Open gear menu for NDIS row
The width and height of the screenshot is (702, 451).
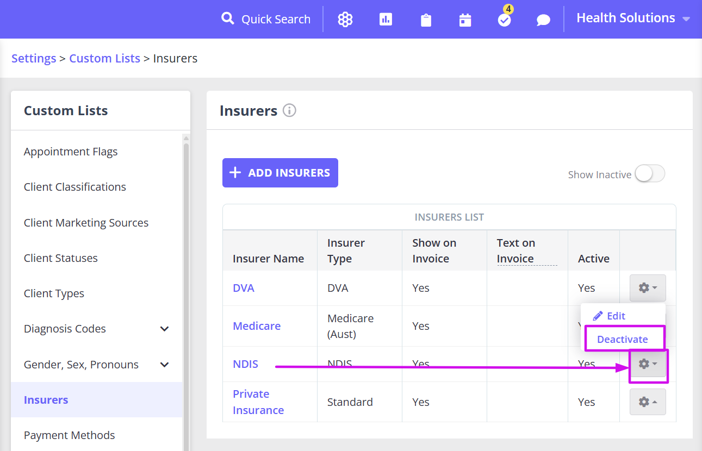(x=648, y=364)
